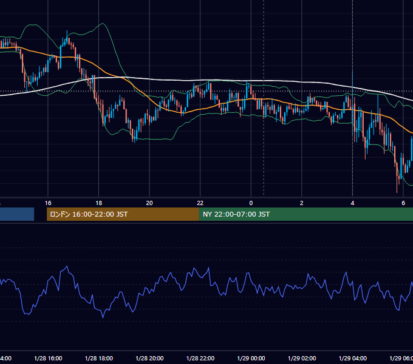
Task: Click the London 16:00-22:00 JST session bar
Action: (123, 214)
